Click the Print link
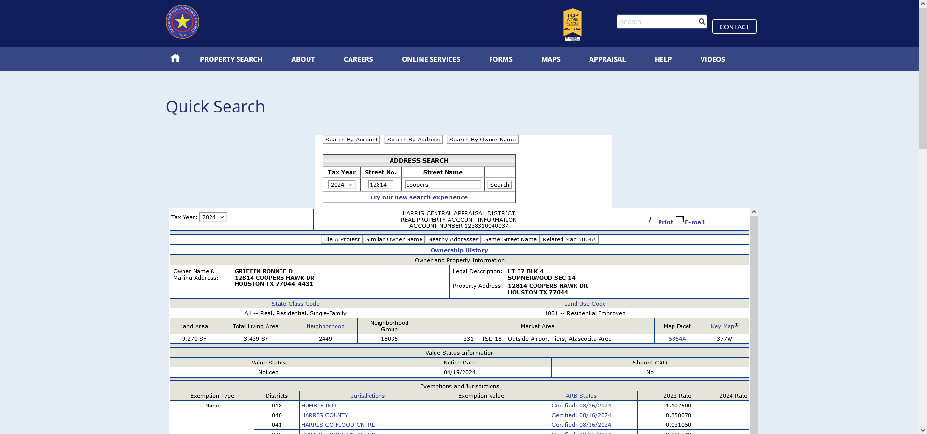Screen dimensions: 927x434 pyautogui.click(x=665, y=222)
